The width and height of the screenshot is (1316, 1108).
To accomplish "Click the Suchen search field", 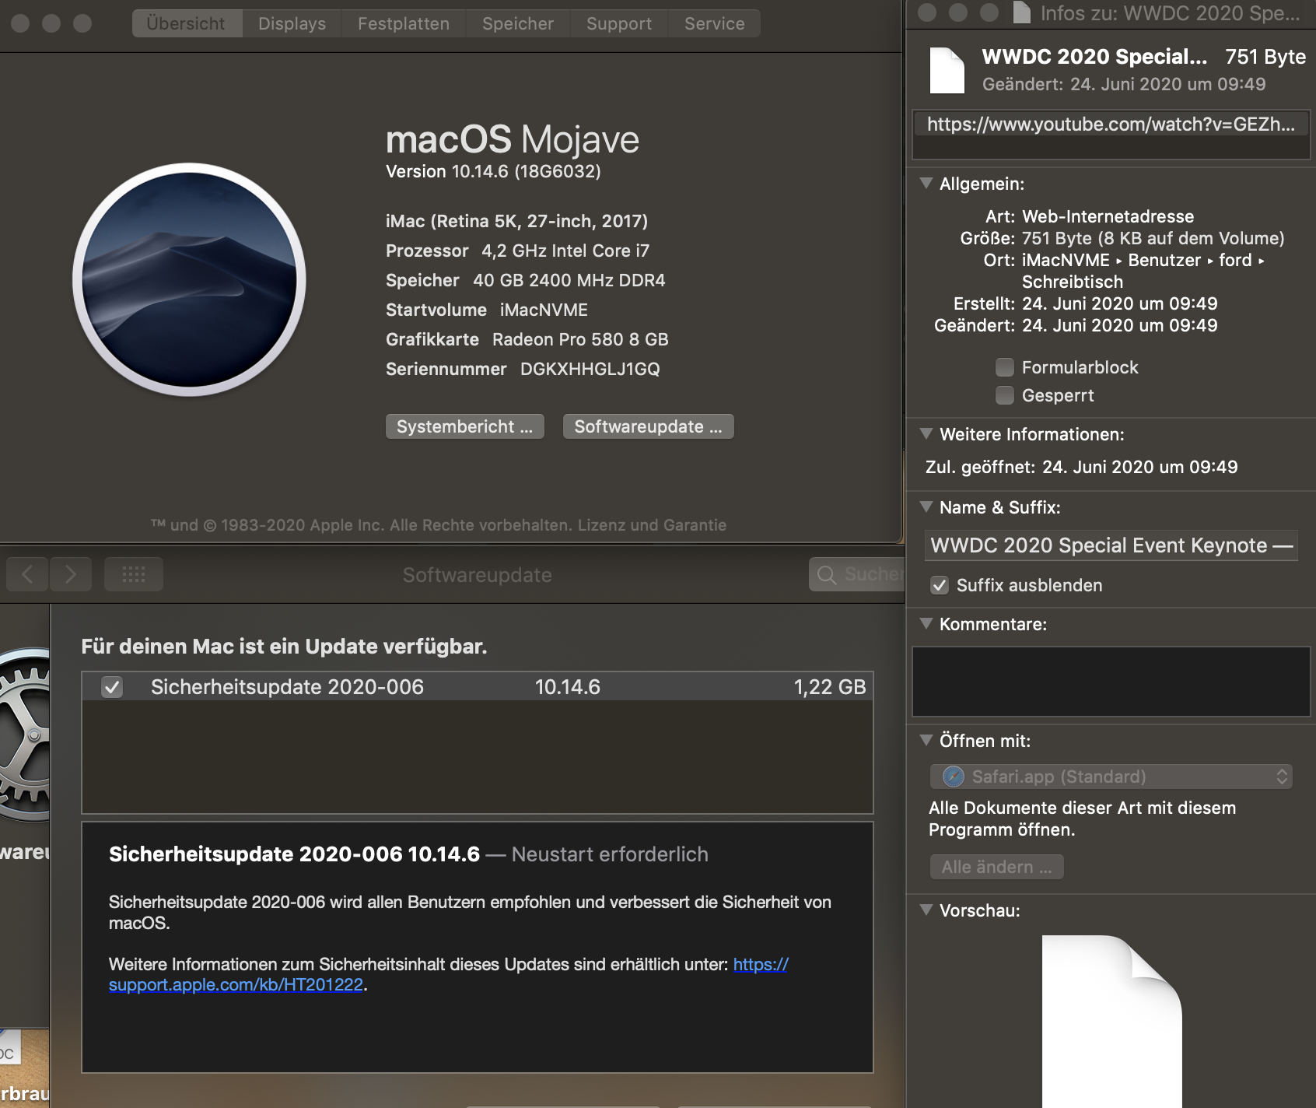I will (x=857, y=574).
